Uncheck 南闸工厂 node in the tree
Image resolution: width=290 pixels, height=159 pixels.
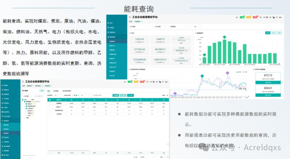(x=27, y=104)
